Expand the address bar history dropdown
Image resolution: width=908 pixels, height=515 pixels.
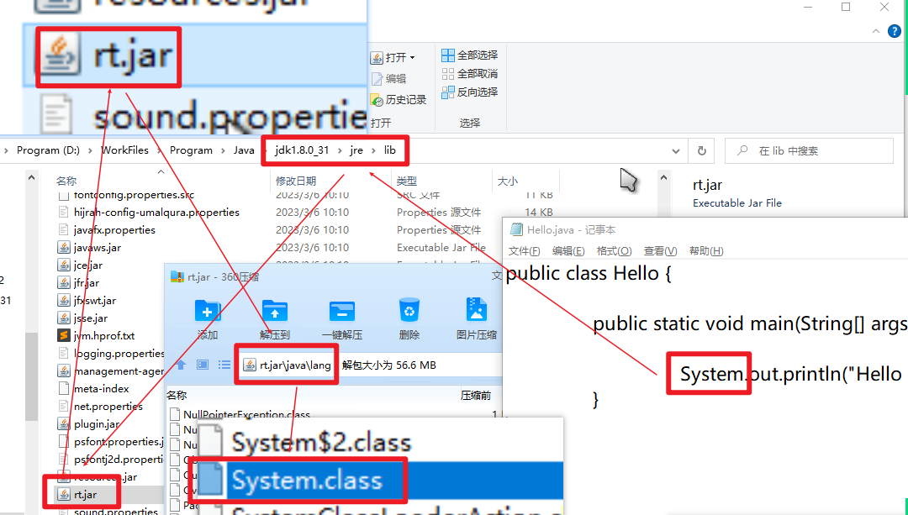click(x=675, y=151)
